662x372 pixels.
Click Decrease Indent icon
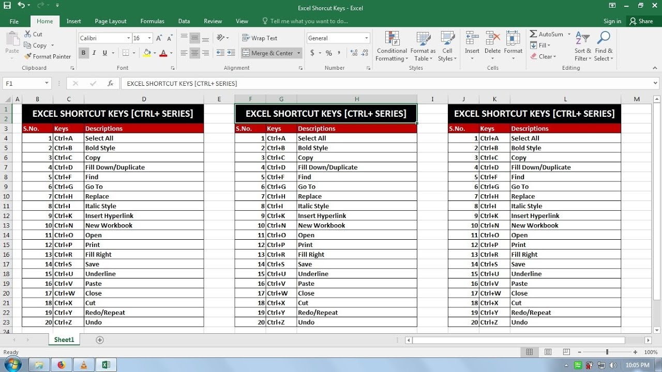click(221, 53)
